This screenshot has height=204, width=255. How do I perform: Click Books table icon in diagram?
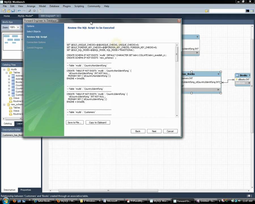[237, 75]
